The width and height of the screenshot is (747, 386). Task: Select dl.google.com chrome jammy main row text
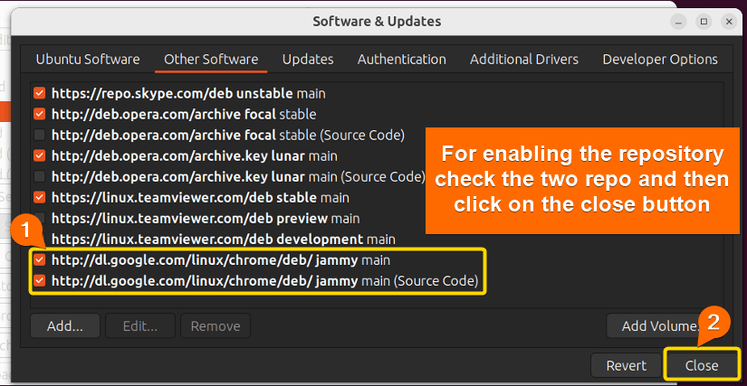(221, 260)
